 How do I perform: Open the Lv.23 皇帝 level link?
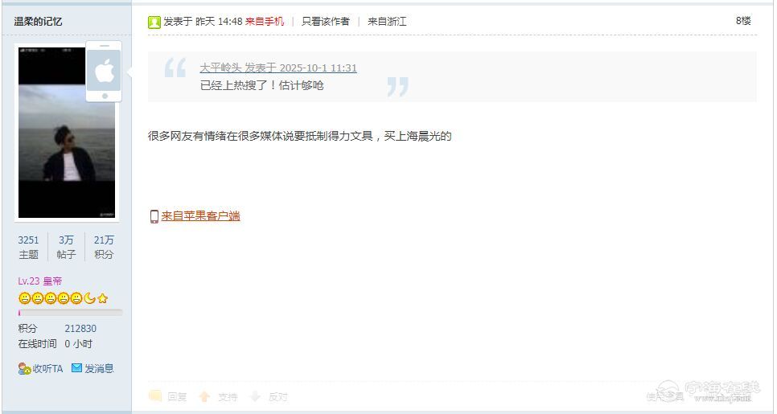tap(40, 281)
